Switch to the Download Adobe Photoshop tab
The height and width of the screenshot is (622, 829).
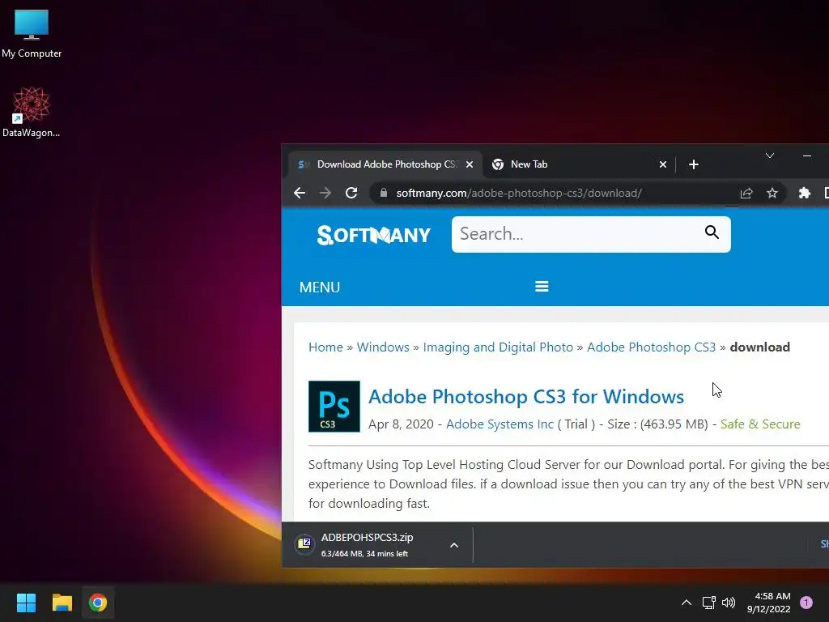(386, 164)
